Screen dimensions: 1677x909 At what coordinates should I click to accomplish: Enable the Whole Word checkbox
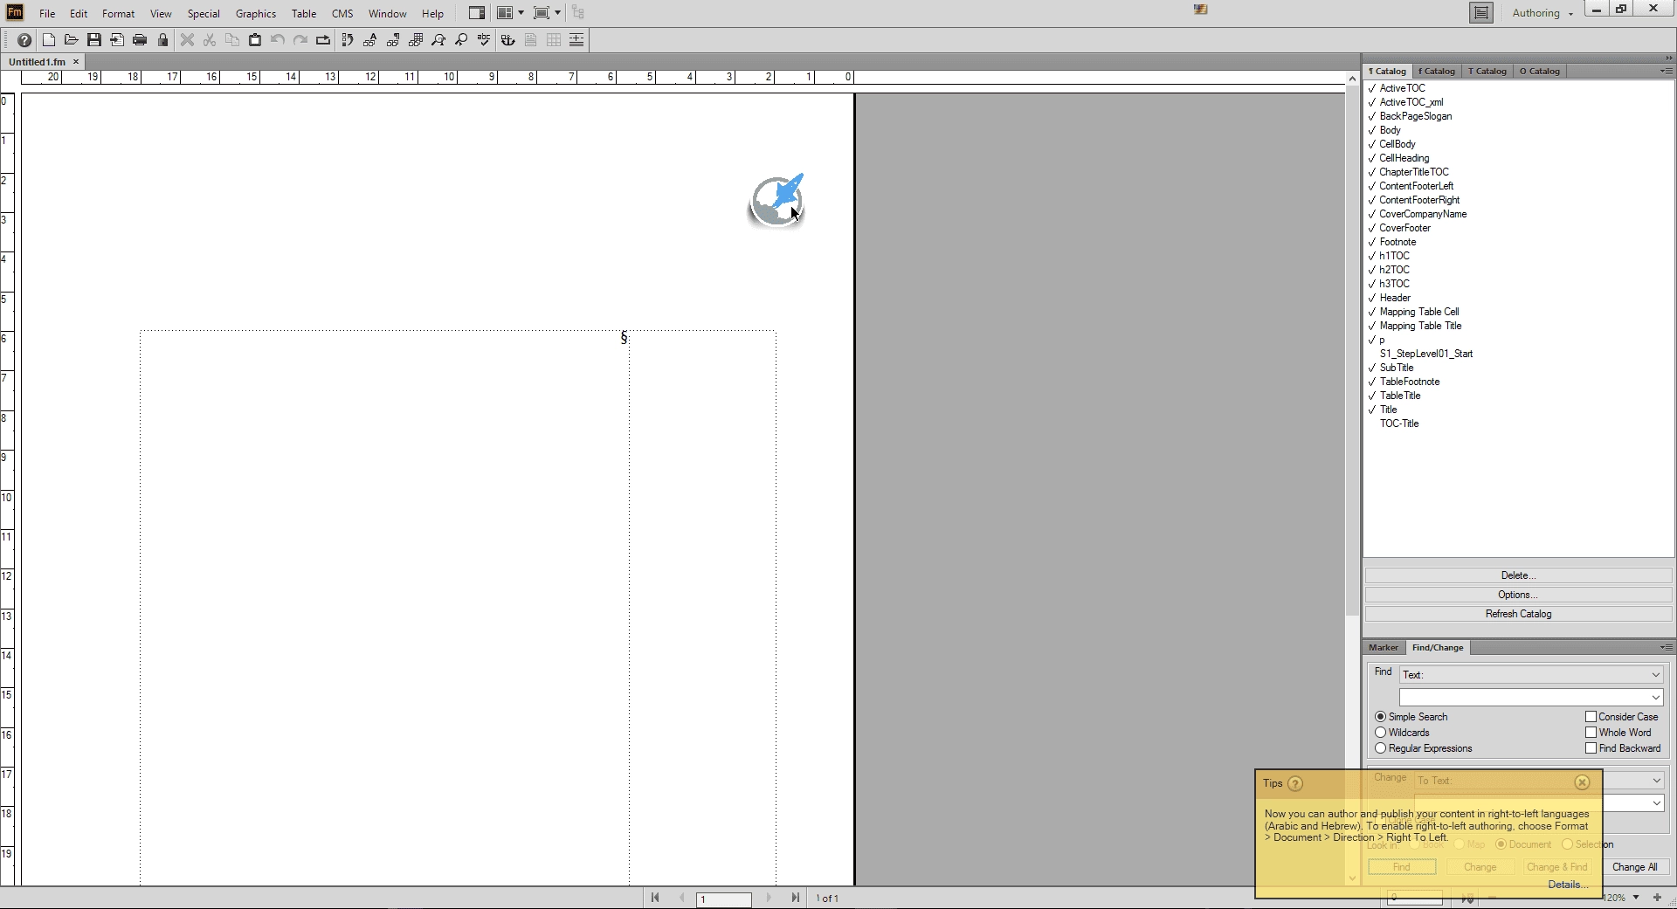click(x=1591, y=733)
